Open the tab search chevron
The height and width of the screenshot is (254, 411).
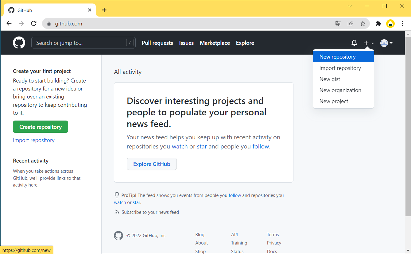350,6
